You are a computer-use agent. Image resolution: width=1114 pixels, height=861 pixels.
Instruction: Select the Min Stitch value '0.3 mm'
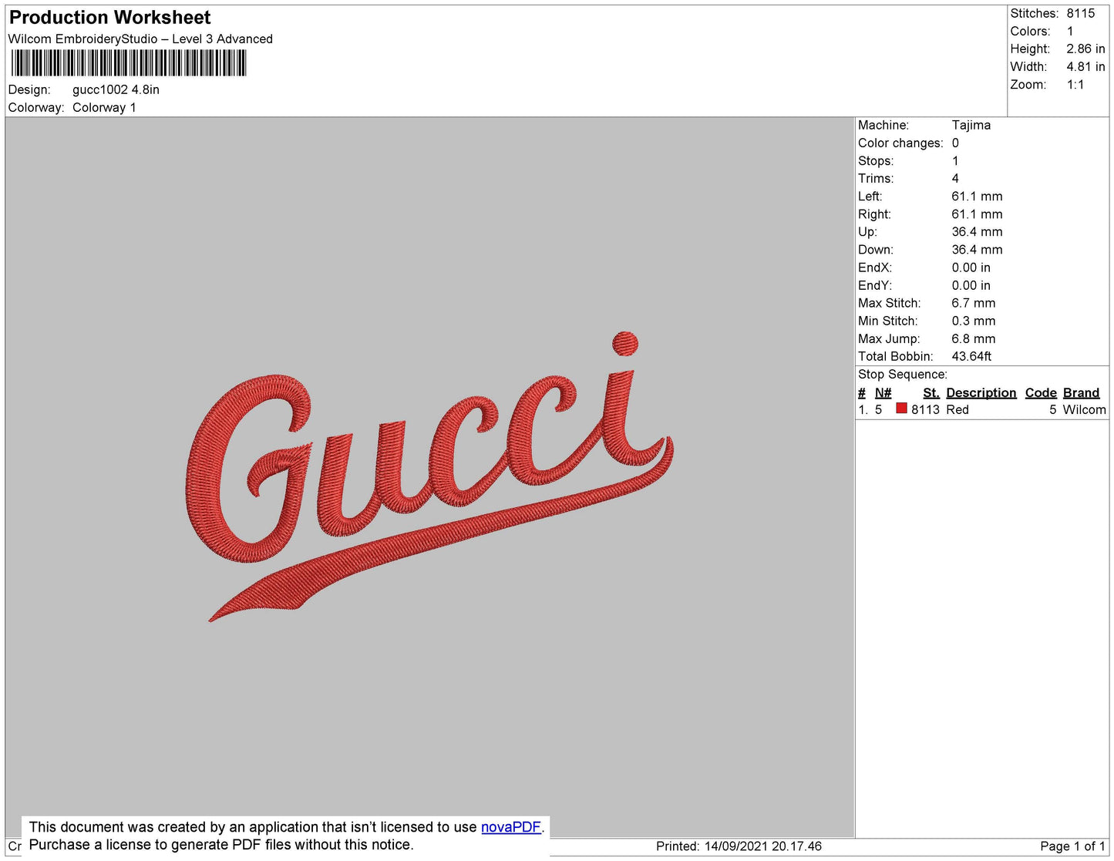tap(974, 321)
